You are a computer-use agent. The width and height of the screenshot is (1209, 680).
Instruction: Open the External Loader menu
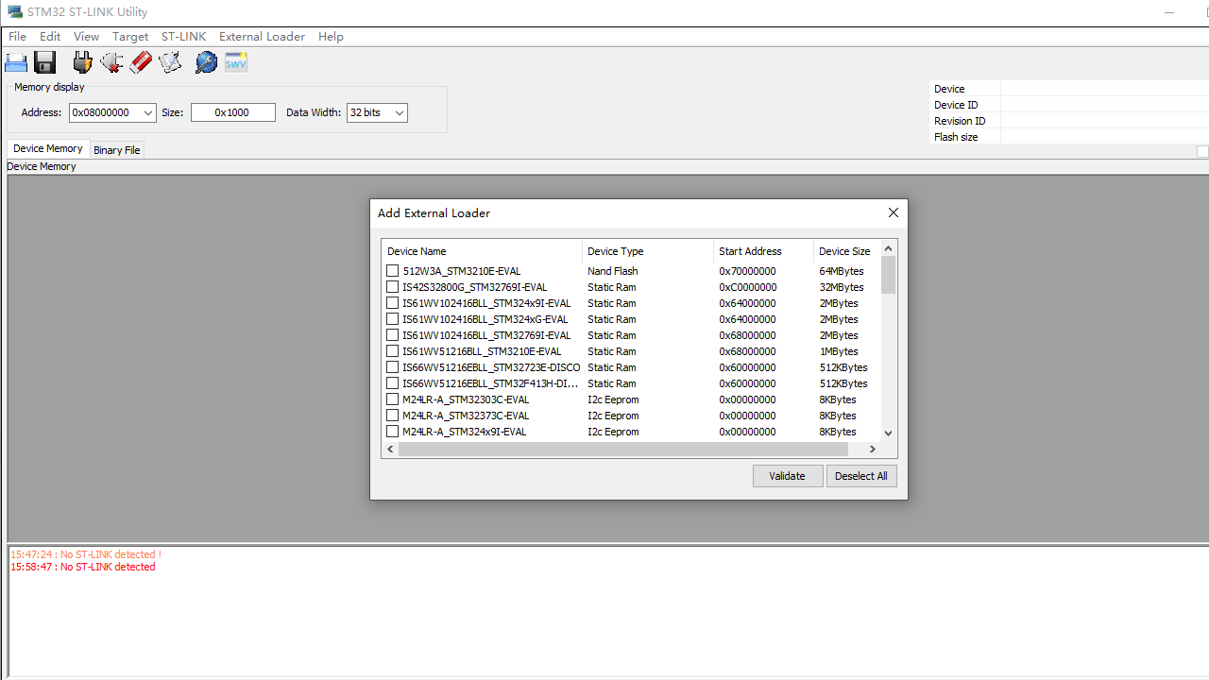pos(262,36)
